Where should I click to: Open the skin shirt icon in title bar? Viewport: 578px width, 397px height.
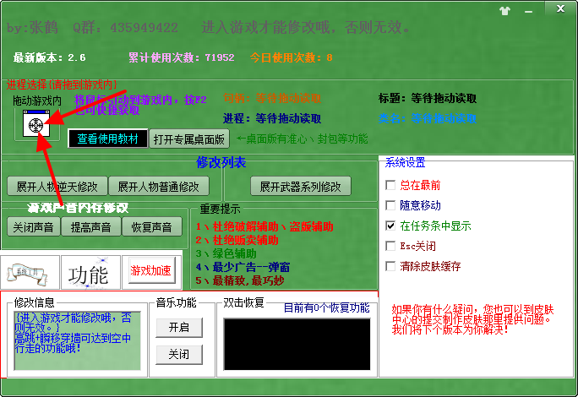click(x=504, y=10)
